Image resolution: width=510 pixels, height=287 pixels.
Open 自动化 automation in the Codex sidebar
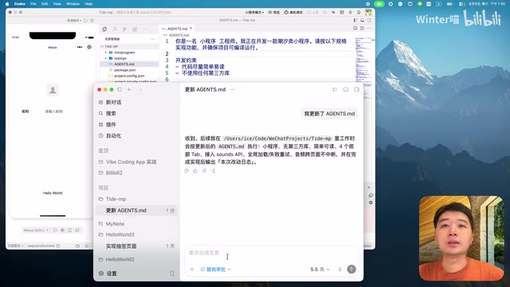coord(110,136)
